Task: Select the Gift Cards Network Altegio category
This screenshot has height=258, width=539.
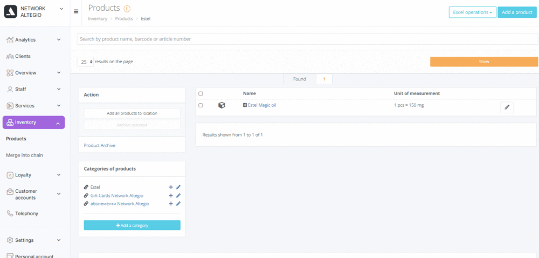Action: 117,195
